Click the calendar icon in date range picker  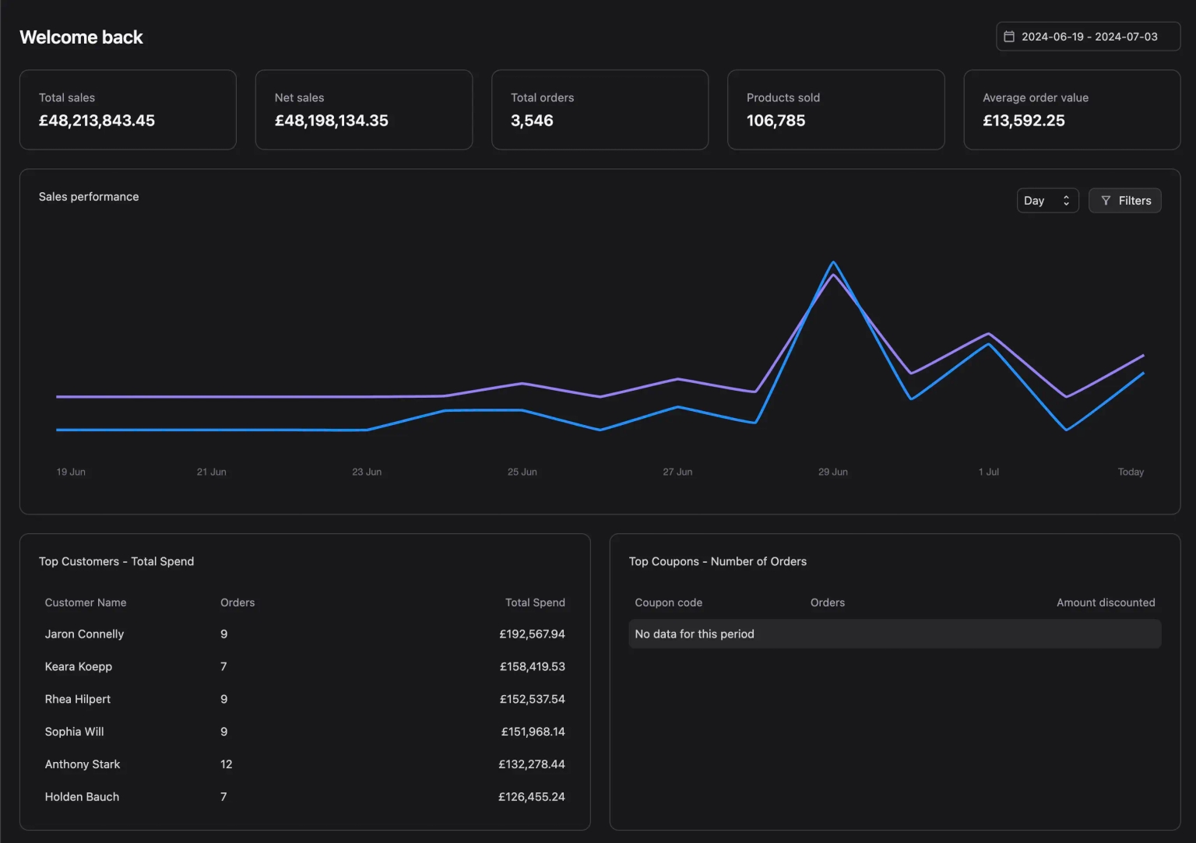tap(1008, 37)
